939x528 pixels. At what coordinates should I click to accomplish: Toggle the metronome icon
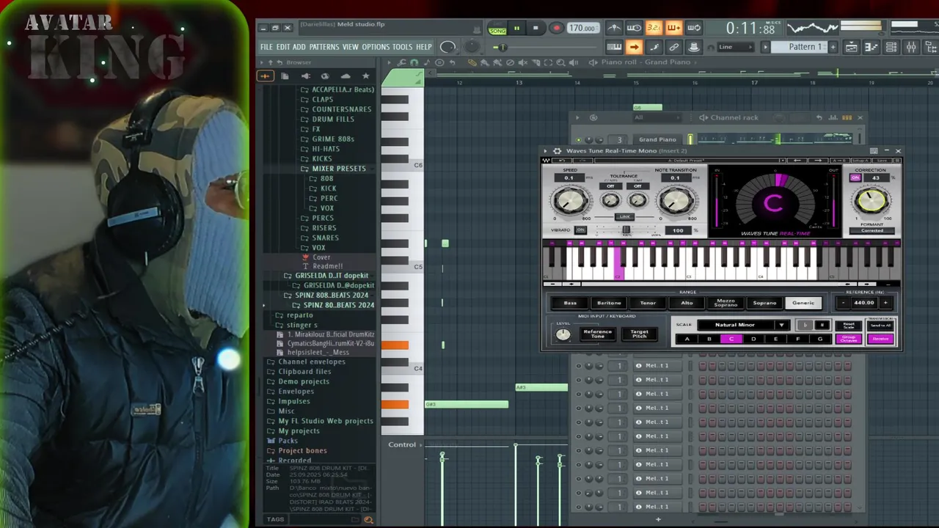pos(614,29)
